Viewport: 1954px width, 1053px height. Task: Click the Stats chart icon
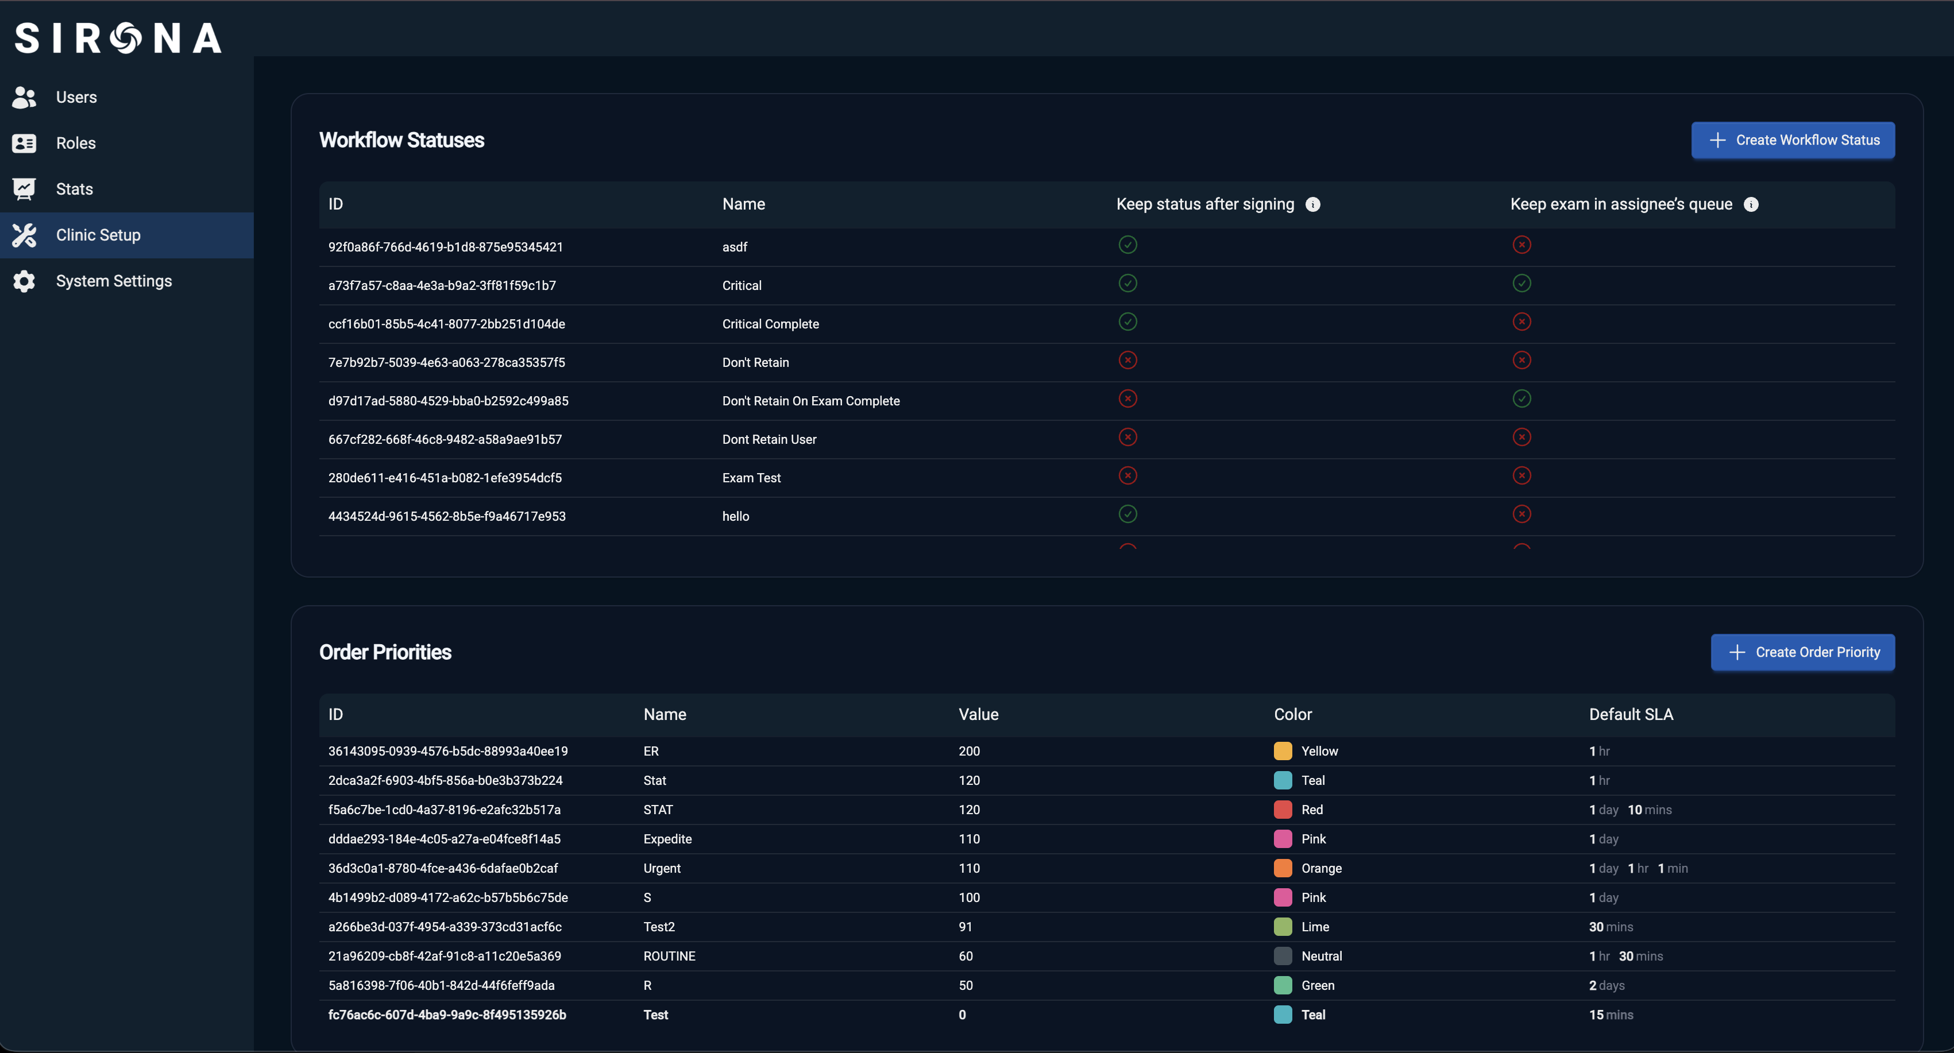coord(24,189)
